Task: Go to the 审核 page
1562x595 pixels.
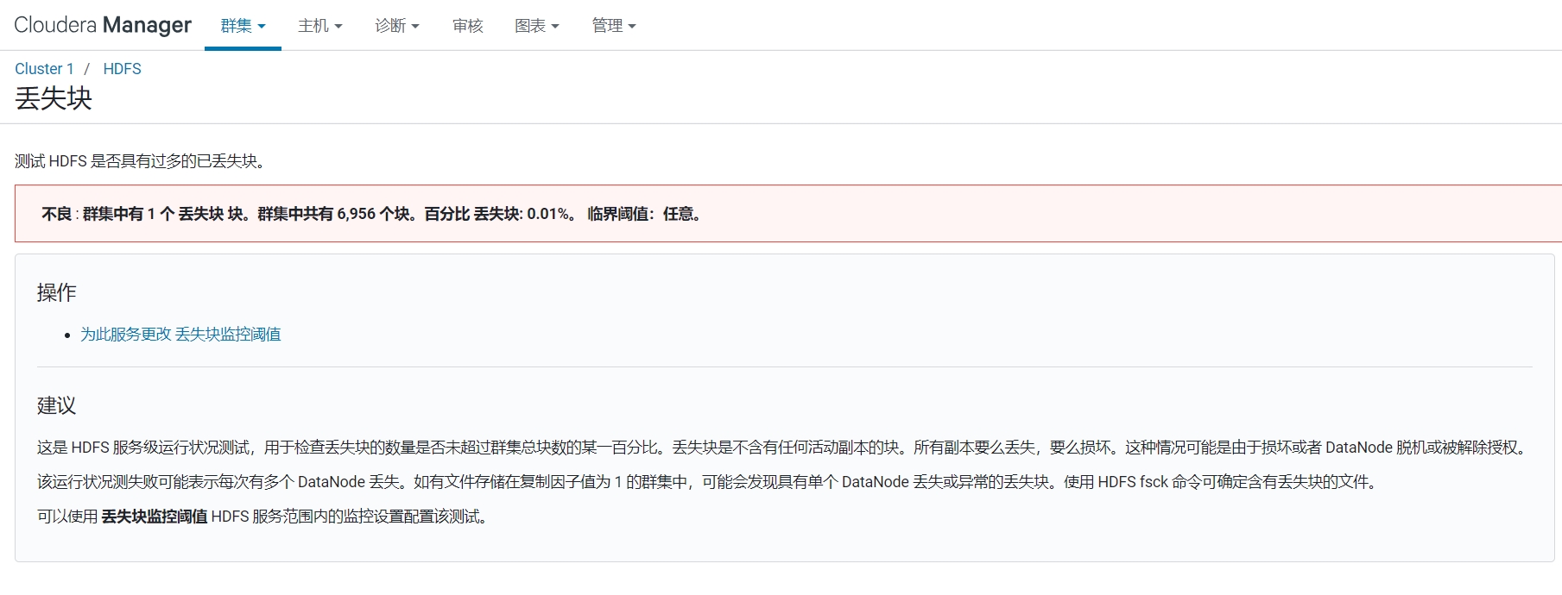Action: pyautogui.click(x=467, y=26)
